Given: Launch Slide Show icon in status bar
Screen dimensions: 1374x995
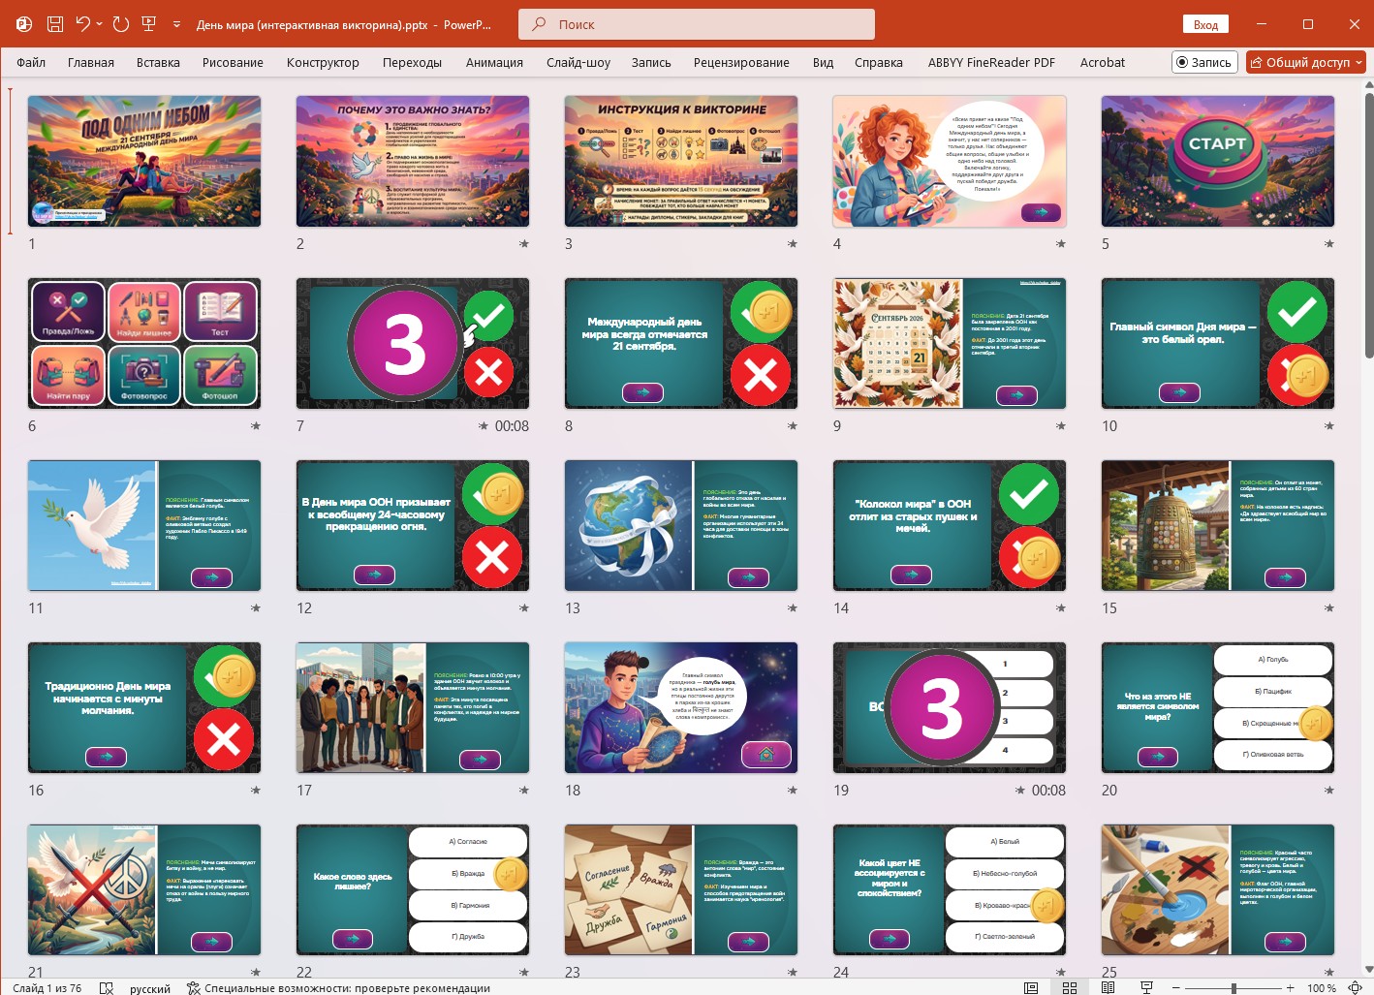Looking at the screenshot, I should 1146,987.
